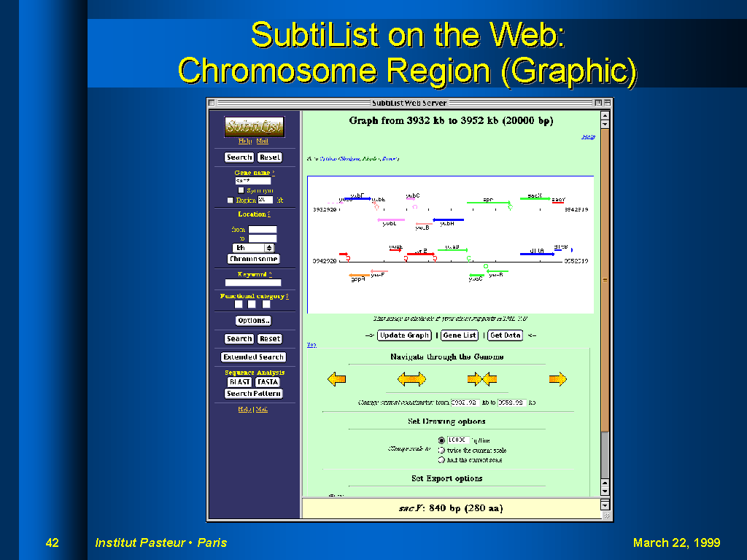Viewport: 747px width, 560px height.
Task: Click the double-headed yellow zoom-out arrow
Action: pyautogui.click(x=411, y=378)
